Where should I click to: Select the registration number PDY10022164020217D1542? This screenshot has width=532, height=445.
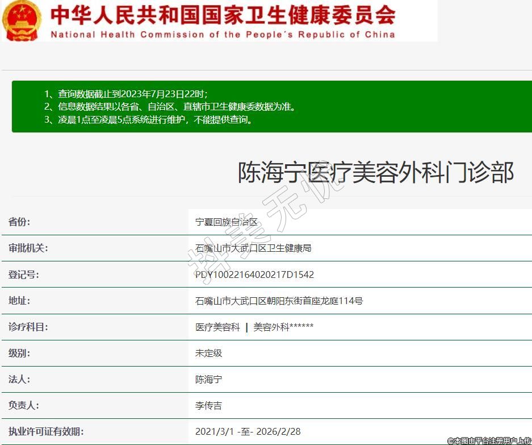pos(254,275)
